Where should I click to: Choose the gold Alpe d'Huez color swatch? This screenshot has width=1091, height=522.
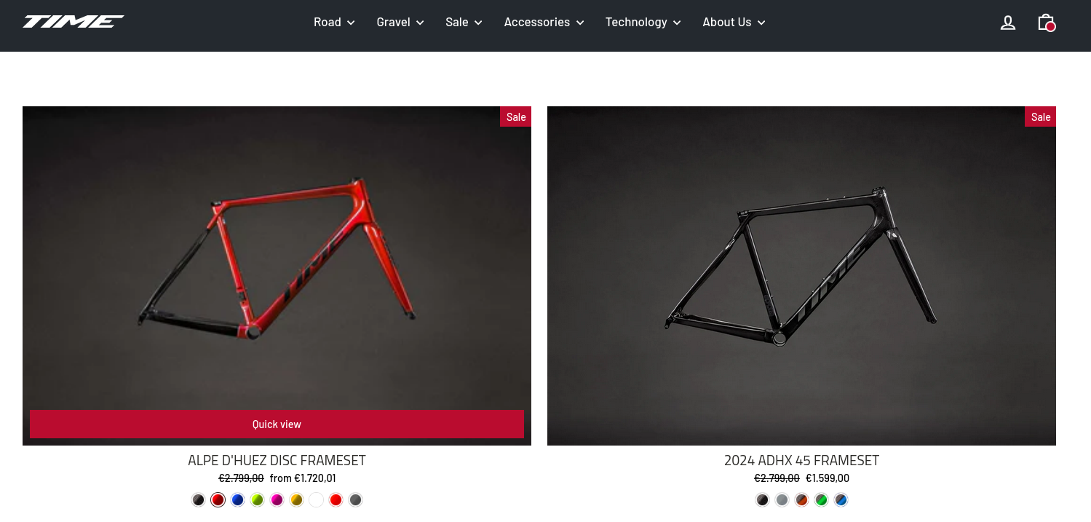pyautogui.click(x=296, y=500)
